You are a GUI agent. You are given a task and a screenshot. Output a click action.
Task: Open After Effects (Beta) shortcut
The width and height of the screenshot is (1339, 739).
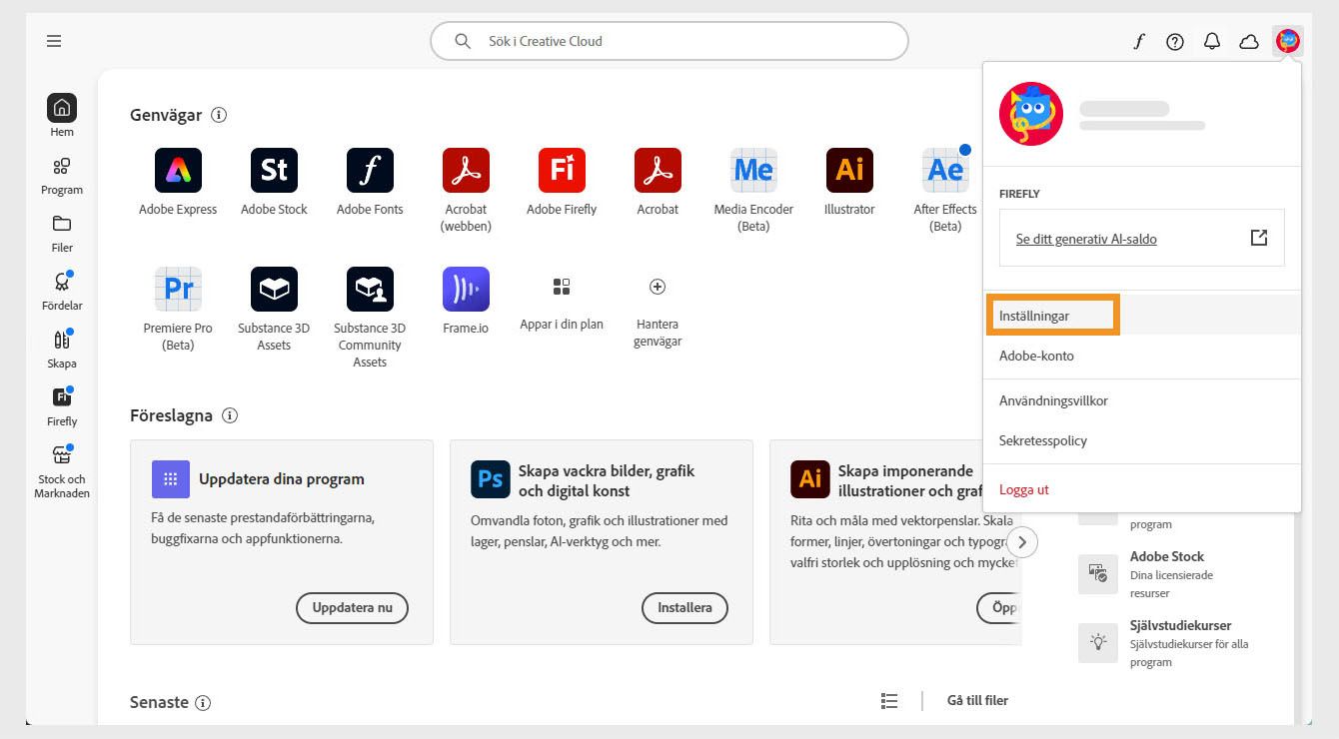945,171
